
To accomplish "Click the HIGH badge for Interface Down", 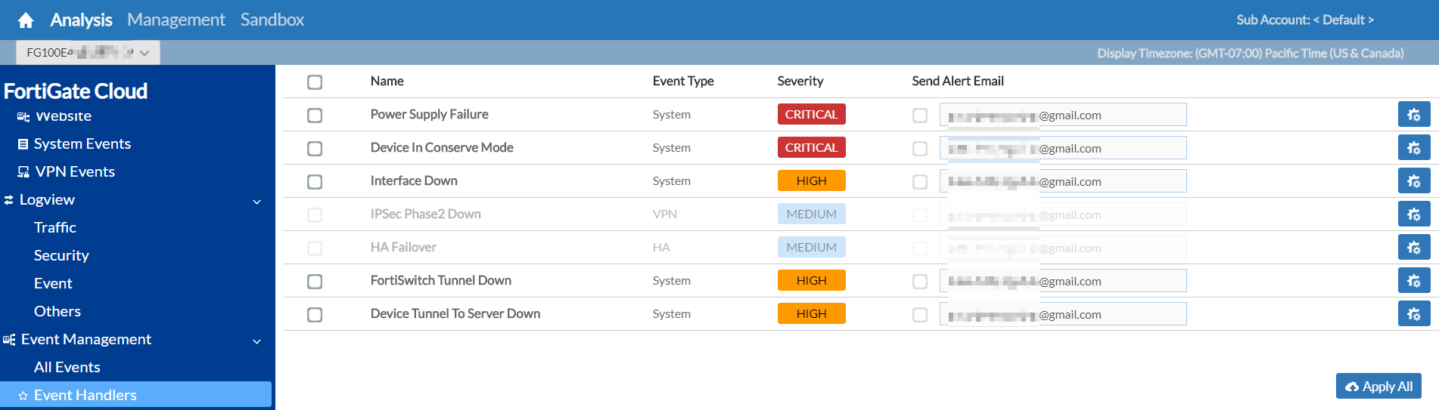I will [811, 180].
